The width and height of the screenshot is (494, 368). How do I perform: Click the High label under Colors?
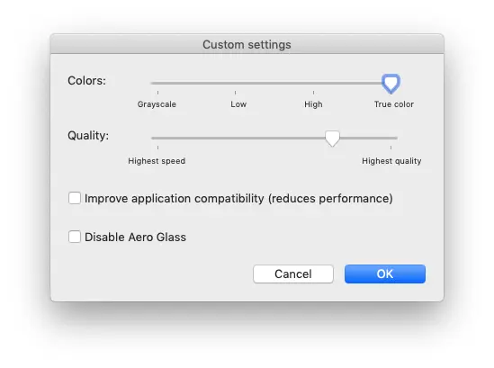[313, 104]
